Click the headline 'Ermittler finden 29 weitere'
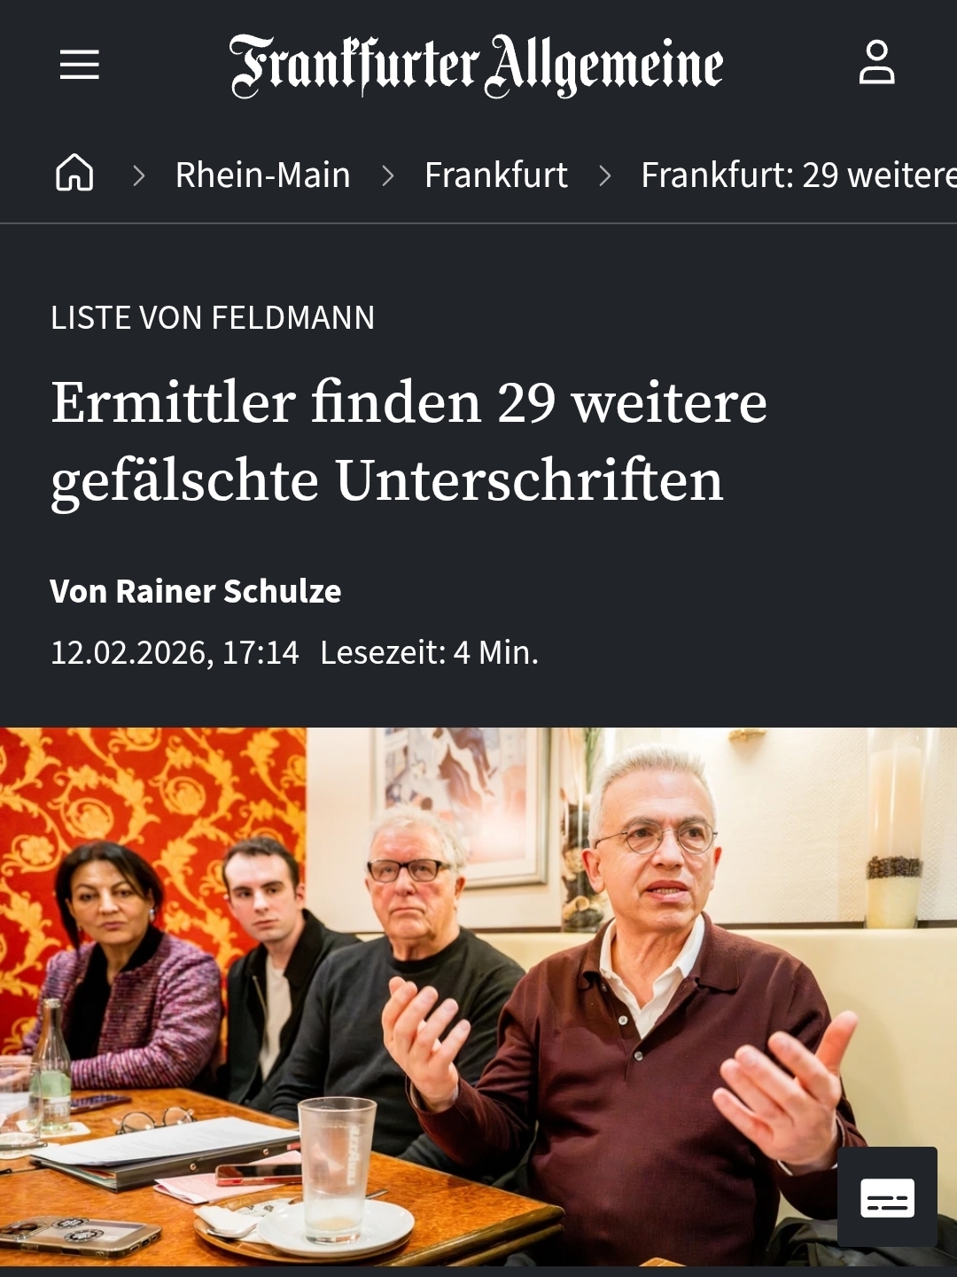The height and width of the screenshot is (1277, 957). (x=408, y=402)
